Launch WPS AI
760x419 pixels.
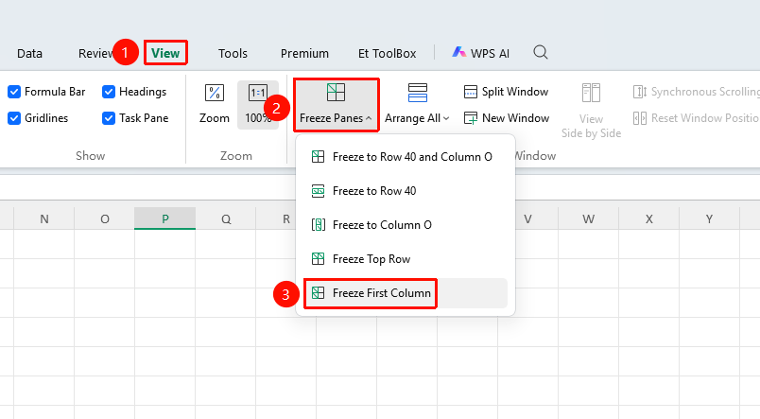pyautogui.click(x=480, y=53)
